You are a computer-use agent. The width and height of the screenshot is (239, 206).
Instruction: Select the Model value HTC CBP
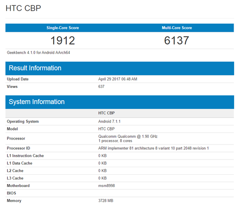106,129
